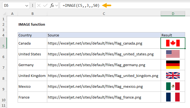Viewport: 190px width, 108px height.
Task: Click the Insert Function fx icon
Action: click(51, 5)
